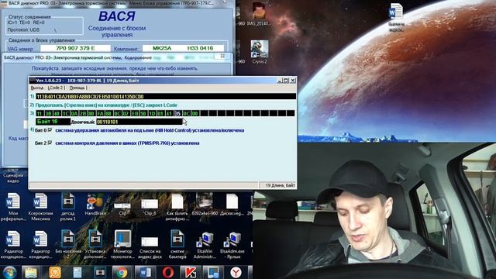The image size is (496, 279).
Task: Select the highlighted byte cell 35
Action: coord(177,113)
